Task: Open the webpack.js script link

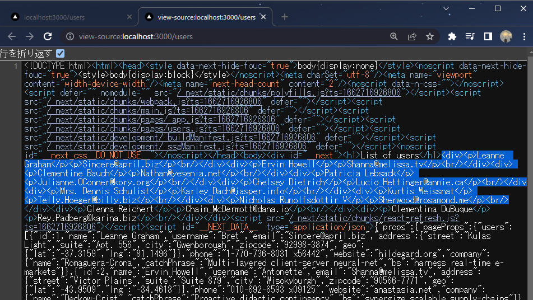Action: 154,101
